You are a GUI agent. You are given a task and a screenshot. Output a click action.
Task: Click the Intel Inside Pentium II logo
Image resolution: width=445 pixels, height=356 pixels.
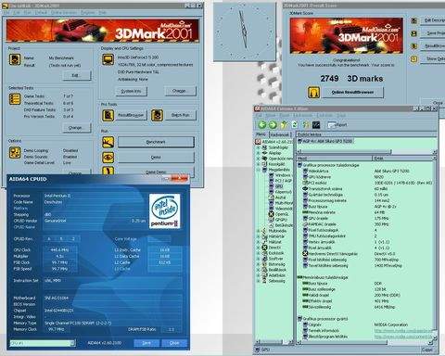tap(164, 211)
